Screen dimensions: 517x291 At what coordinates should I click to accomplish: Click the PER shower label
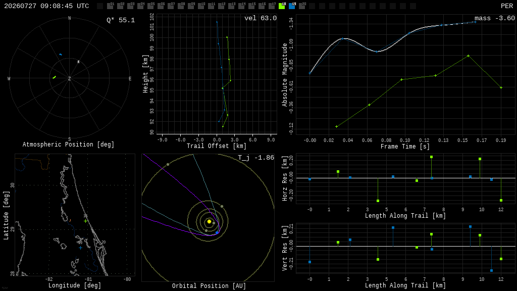click(507, 6)
